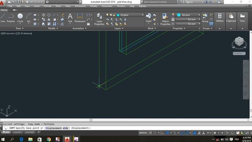Screen dimensions: 252x142
Task: Expand the Block panel
Action: tap(152, 28)
